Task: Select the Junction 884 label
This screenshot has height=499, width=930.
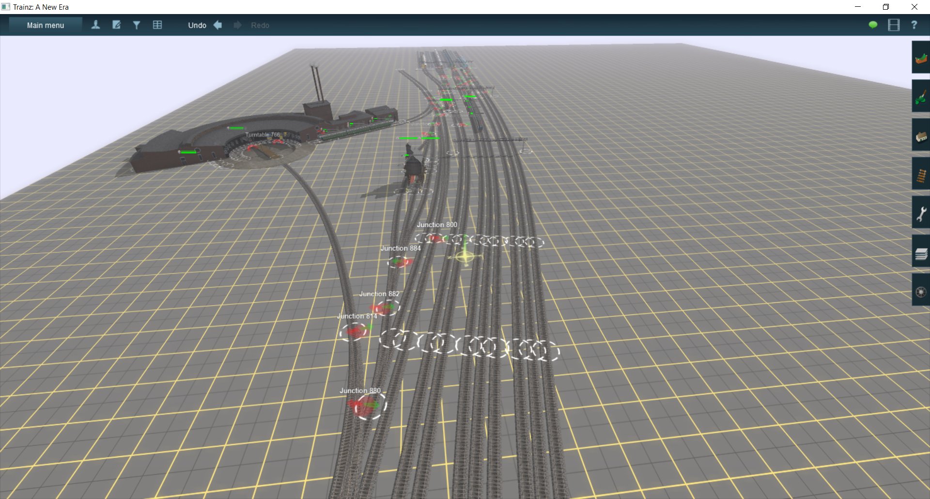Action: [x=401, y=248]
